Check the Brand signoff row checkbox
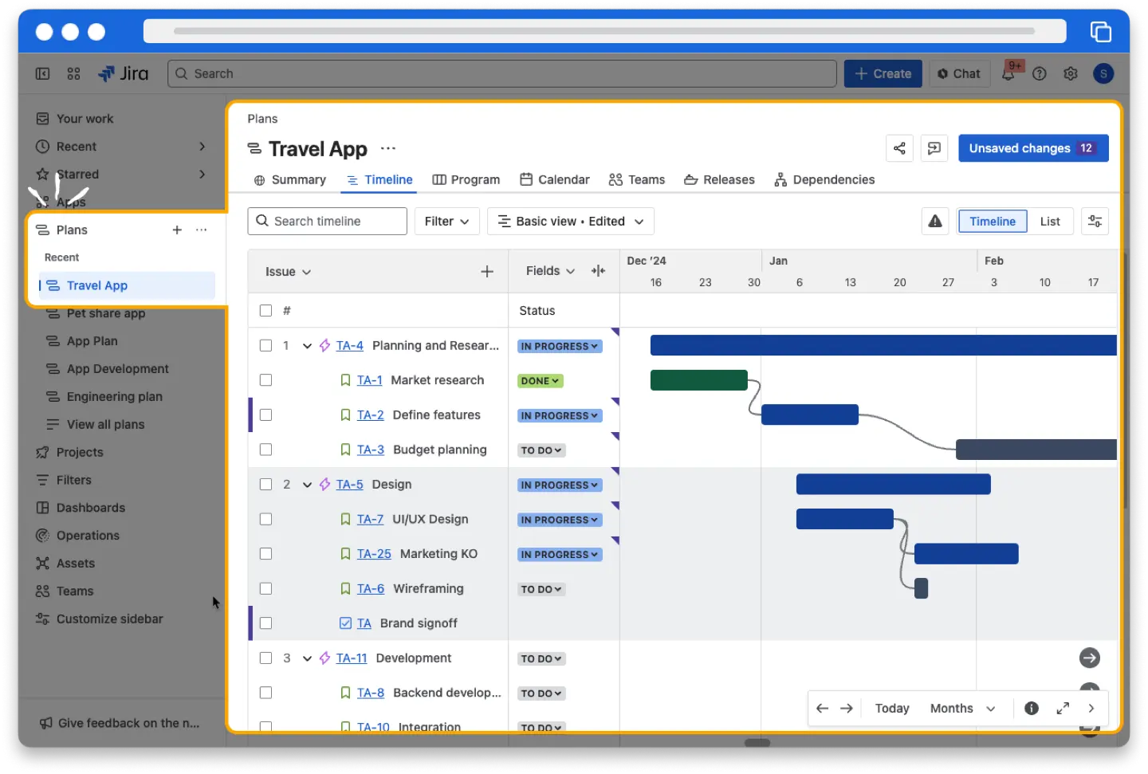Image resolution: width=1148 pixels, height=774 pixels. (266, 623)
